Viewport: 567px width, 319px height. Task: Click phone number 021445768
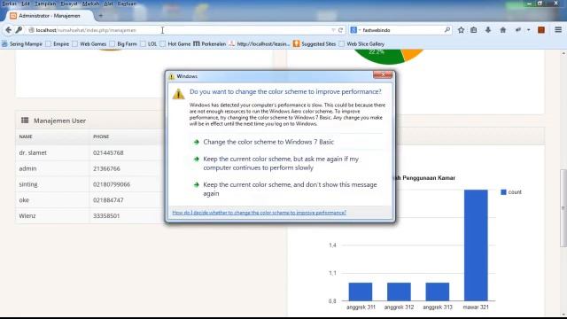pyautogui.click(x=108, y=152)
